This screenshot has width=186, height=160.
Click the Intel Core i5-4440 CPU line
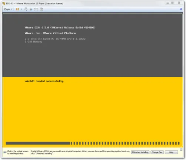(x=55, y=39)
